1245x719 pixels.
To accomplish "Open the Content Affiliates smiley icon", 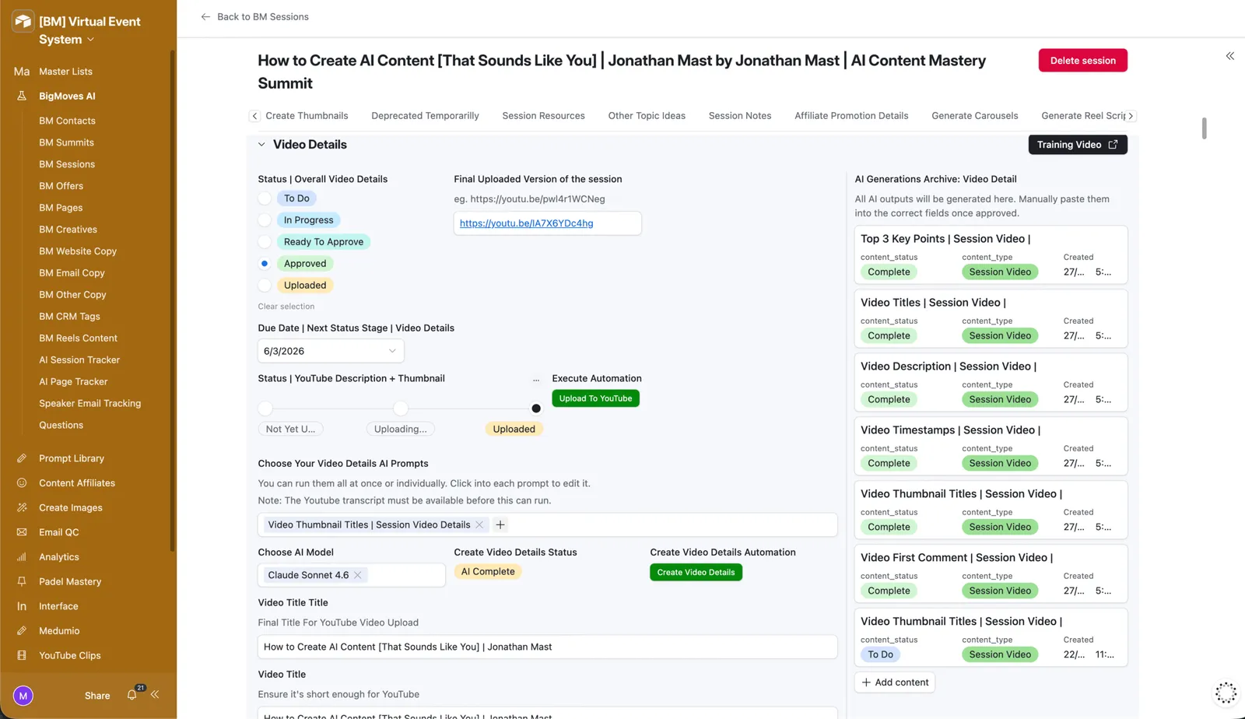I will (x=22, y=482).
